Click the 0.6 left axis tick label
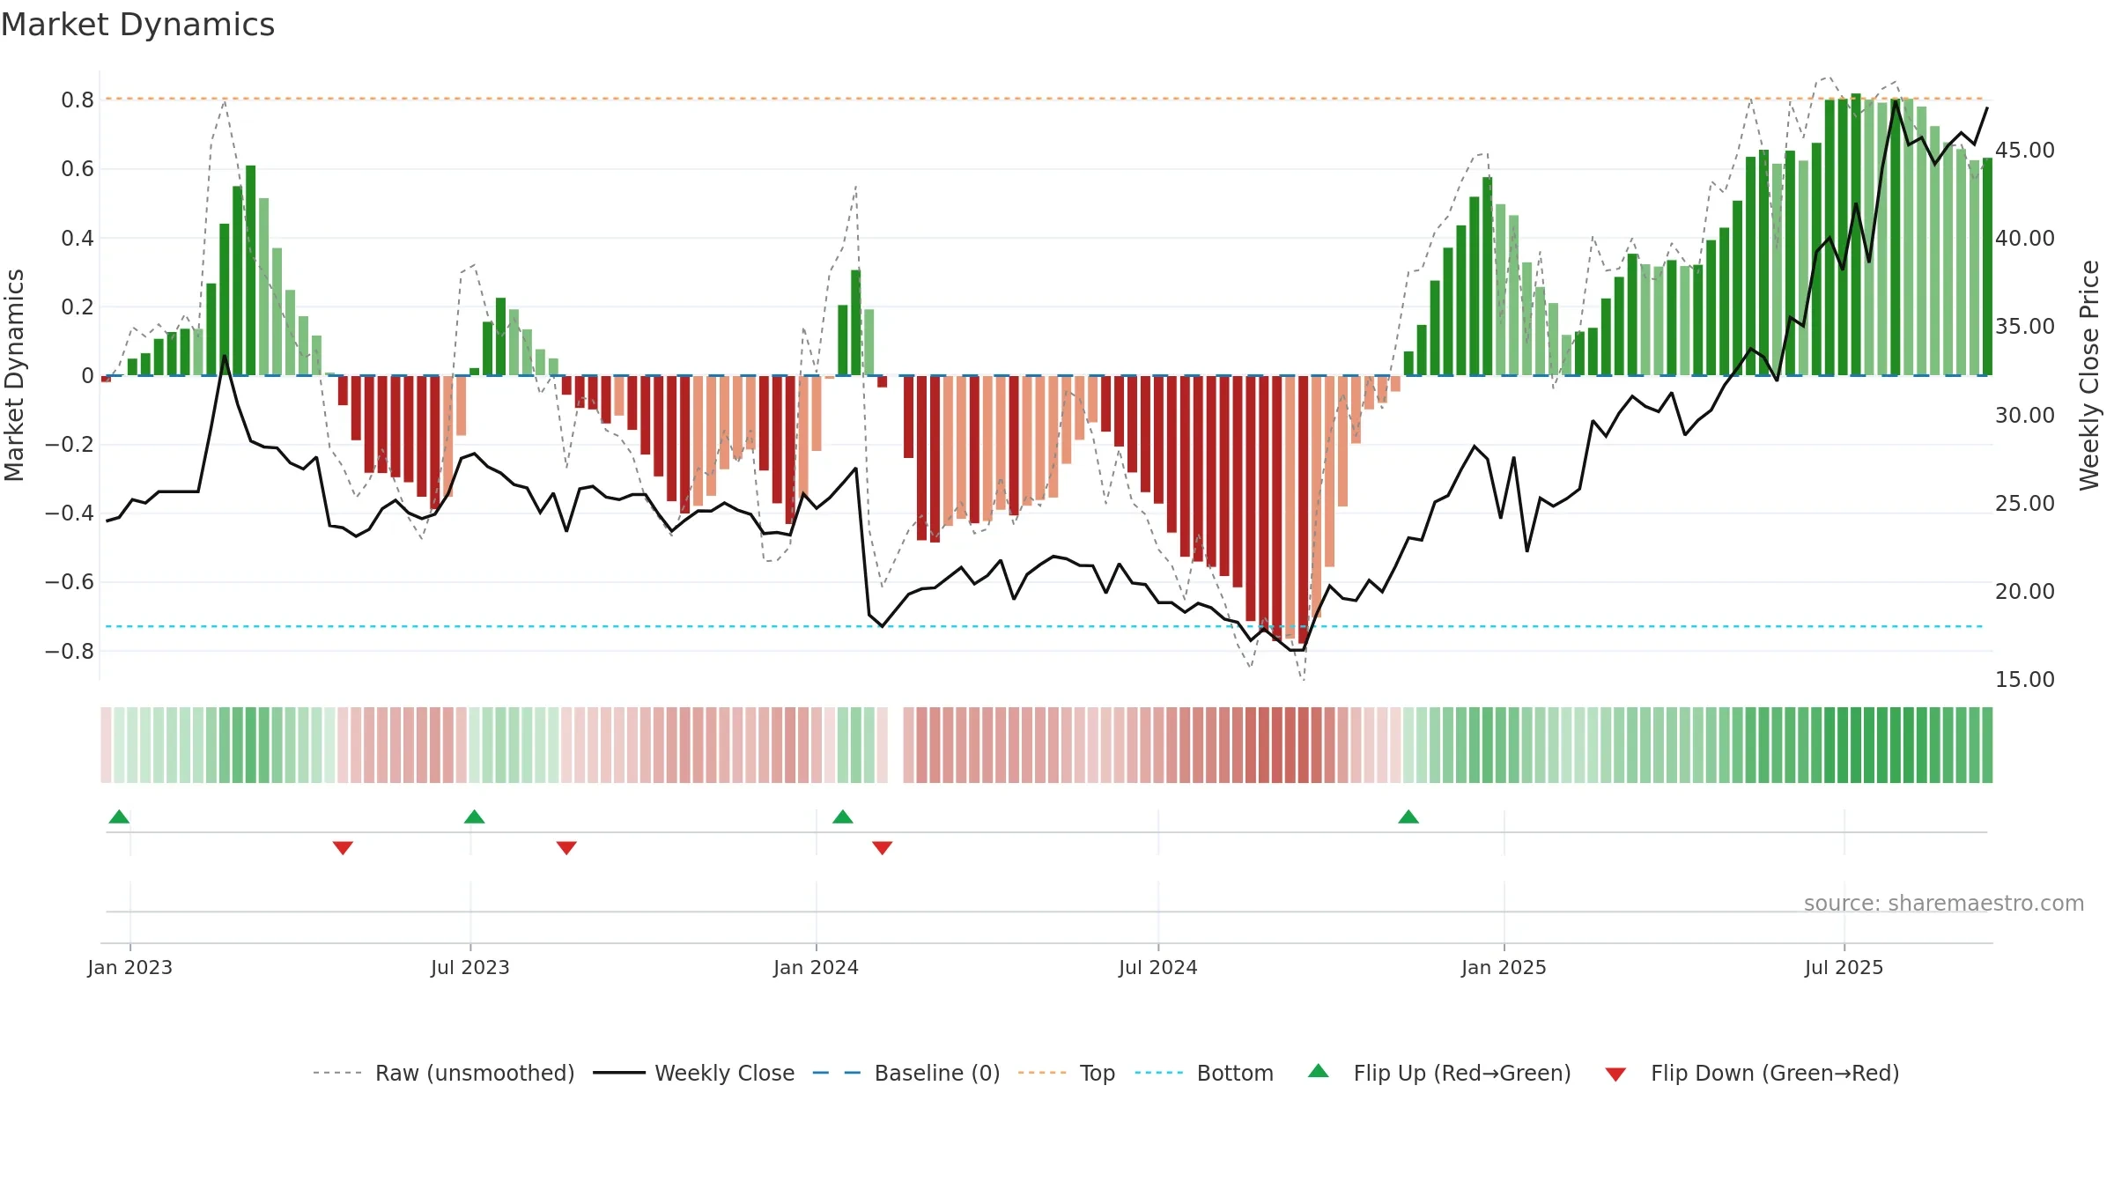This screenshot has height=1189, width=2114. pos(78,169)
